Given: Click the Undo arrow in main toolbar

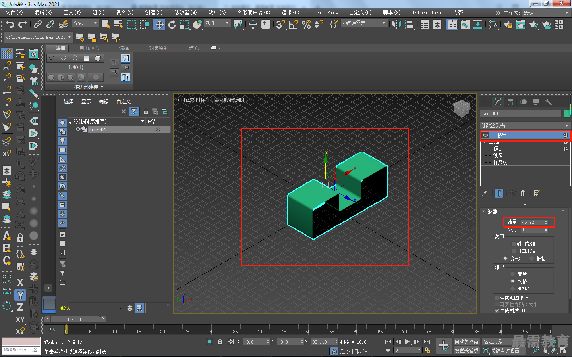Looking at the screenshot, I should tap(10, 25).
